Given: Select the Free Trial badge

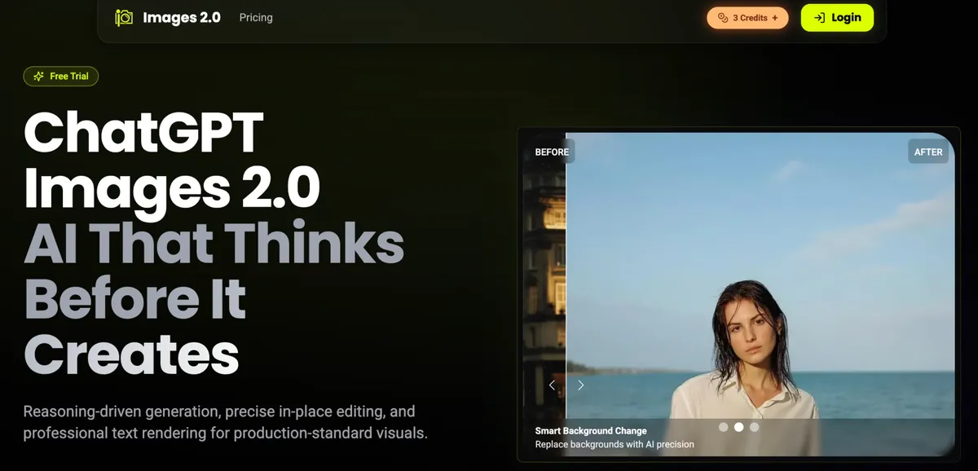Looking at the screenshot, I should 61,77.
